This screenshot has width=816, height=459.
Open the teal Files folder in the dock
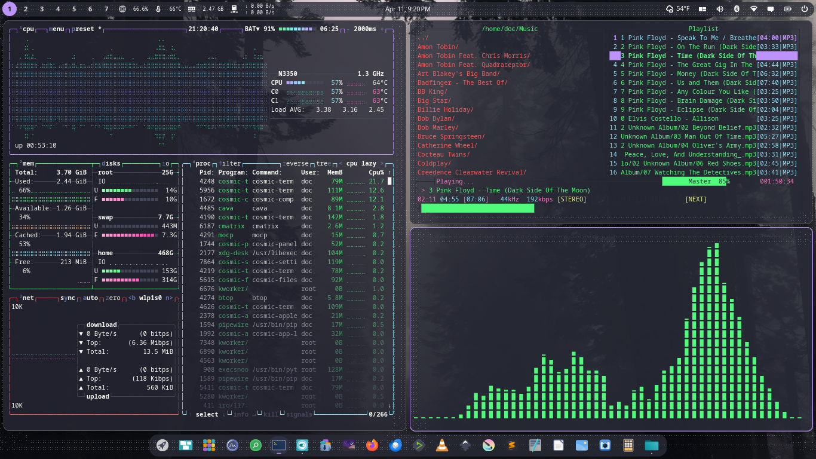pyautogui.click(x=652, y=445)
